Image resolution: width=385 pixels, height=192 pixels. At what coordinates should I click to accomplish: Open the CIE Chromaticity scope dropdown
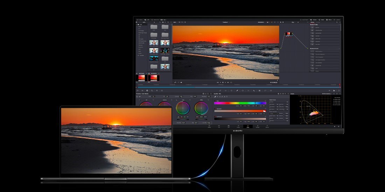[x=327, y=94]
